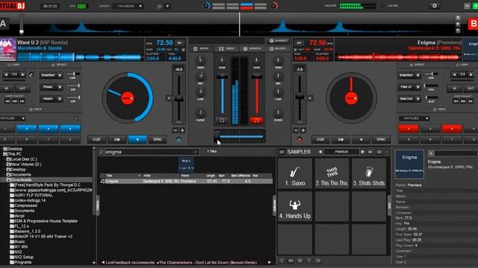The image size is (478, 268).
Task: Sort browser by Title column
Action: 109,176
